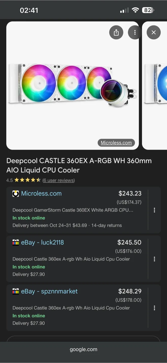Close the product panel with X
The width and height of the screenshot is (167, 363).
154,33
